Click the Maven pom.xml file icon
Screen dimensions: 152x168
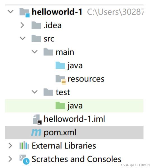click(x=36, y=132)
